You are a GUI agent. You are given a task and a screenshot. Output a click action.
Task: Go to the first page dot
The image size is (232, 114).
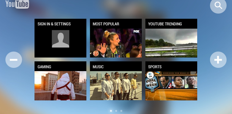pyautogui.click(x=111, y=111)
